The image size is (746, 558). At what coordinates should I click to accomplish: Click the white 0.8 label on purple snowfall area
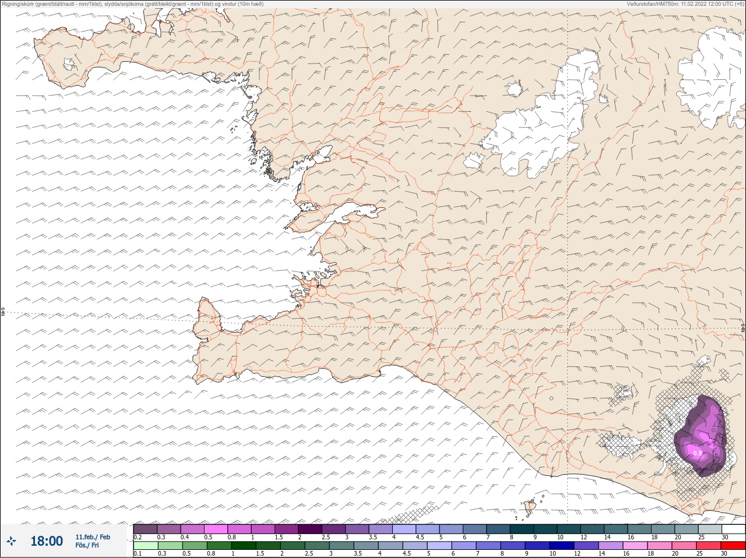[698, 453]
